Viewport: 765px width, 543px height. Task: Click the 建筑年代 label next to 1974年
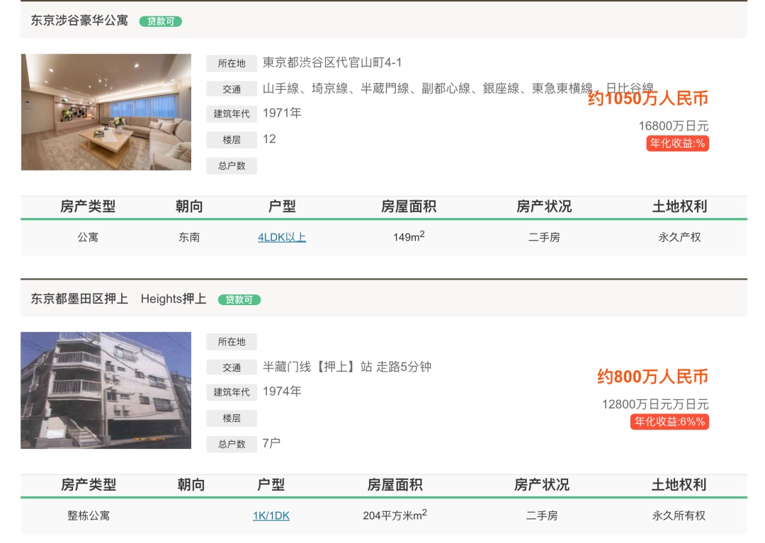click(232, 392)
